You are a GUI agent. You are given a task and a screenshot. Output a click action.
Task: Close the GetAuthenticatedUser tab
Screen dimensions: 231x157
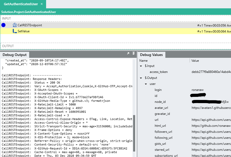tap(42, 4)
